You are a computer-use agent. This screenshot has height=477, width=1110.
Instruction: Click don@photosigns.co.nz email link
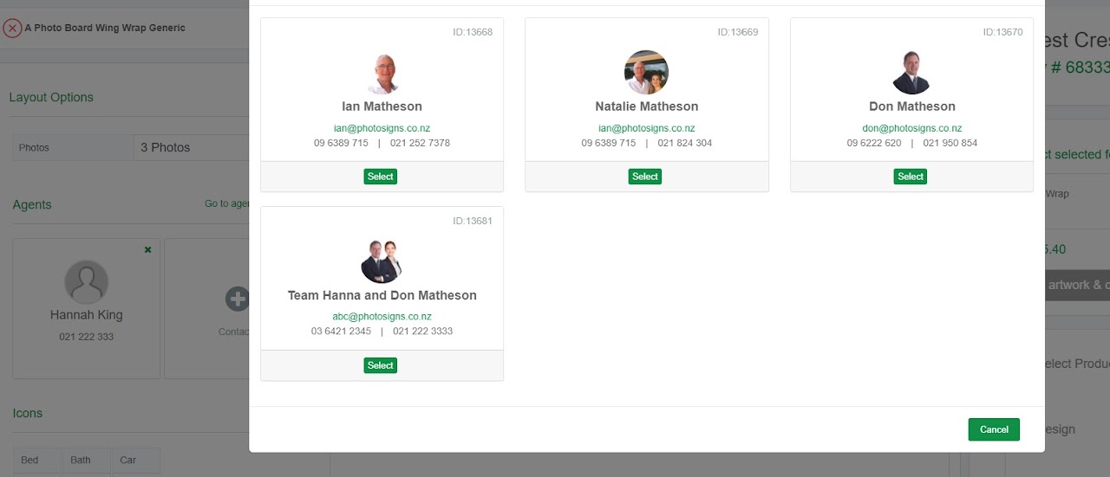(x=911, y=128)
